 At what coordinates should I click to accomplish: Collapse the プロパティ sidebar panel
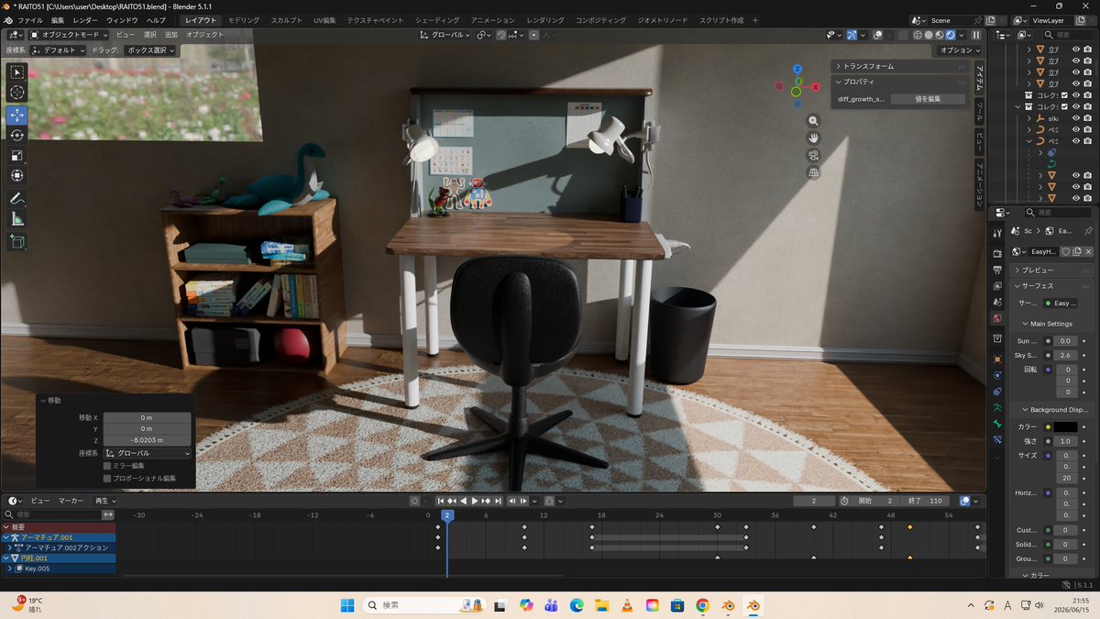coord(898,82)
